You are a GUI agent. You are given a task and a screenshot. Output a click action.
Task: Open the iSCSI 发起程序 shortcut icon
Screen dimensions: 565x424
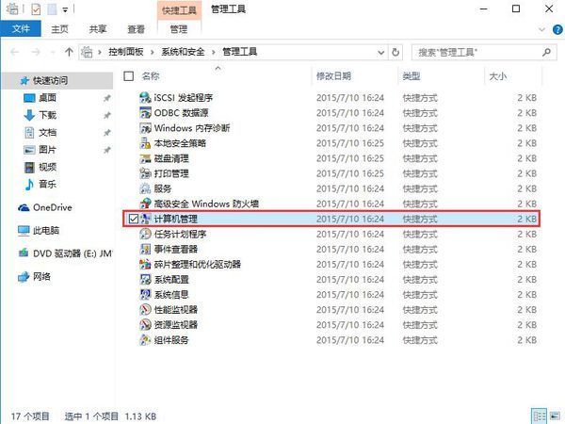pyautogui.click(x=145, y=97)
